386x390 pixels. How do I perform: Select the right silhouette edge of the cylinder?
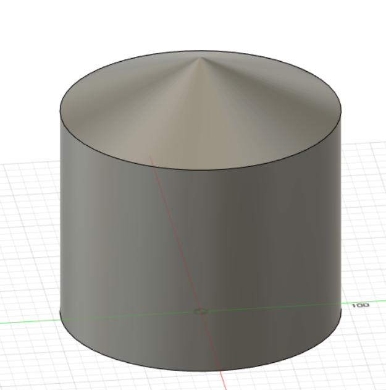[342, 211]
